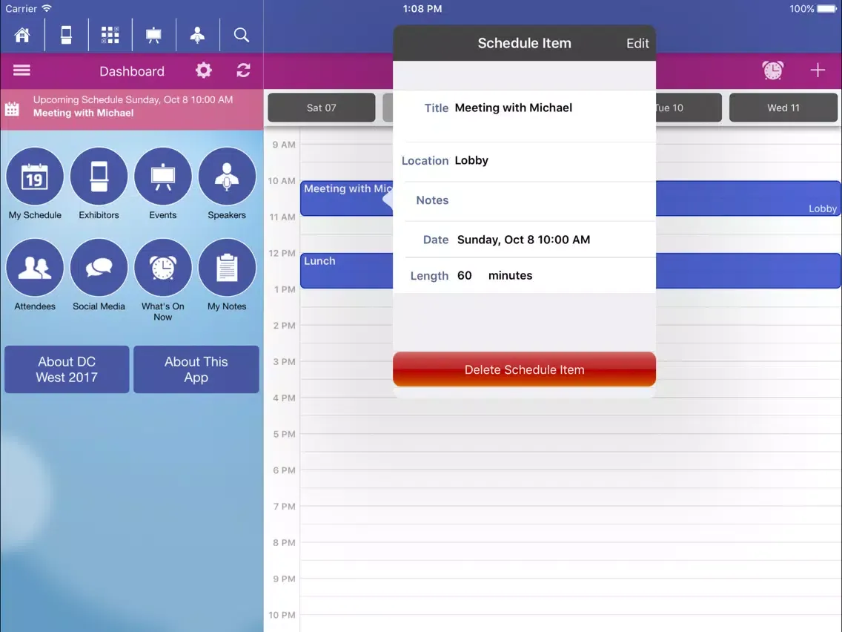
Task: Click the minutes unit label
Action: [x=510, y=275]
